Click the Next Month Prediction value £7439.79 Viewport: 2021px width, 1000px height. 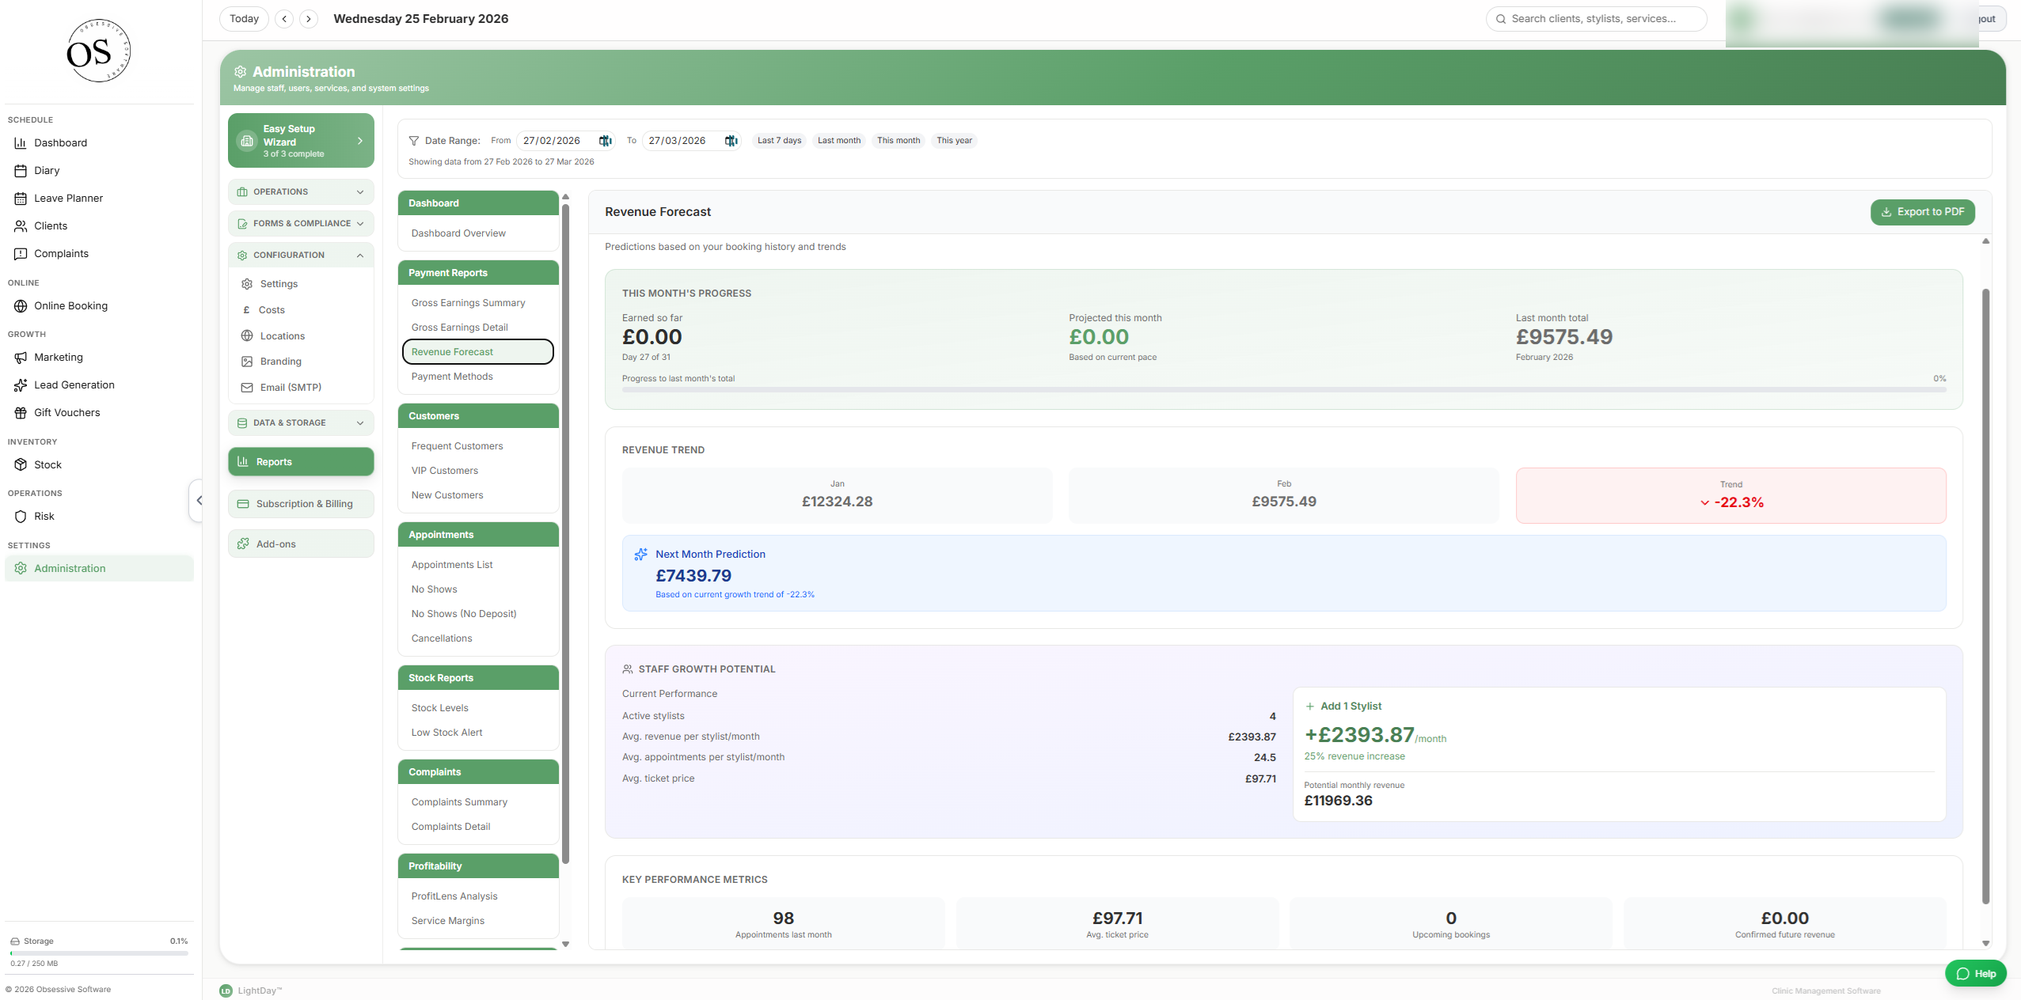pos(693,576)
